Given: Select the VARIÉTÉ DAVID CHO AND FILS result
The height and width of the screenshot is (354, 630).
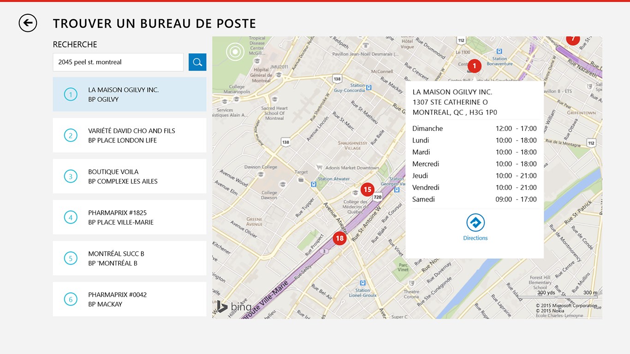Looking at the screenshot, I should click(x=130, y=136).
